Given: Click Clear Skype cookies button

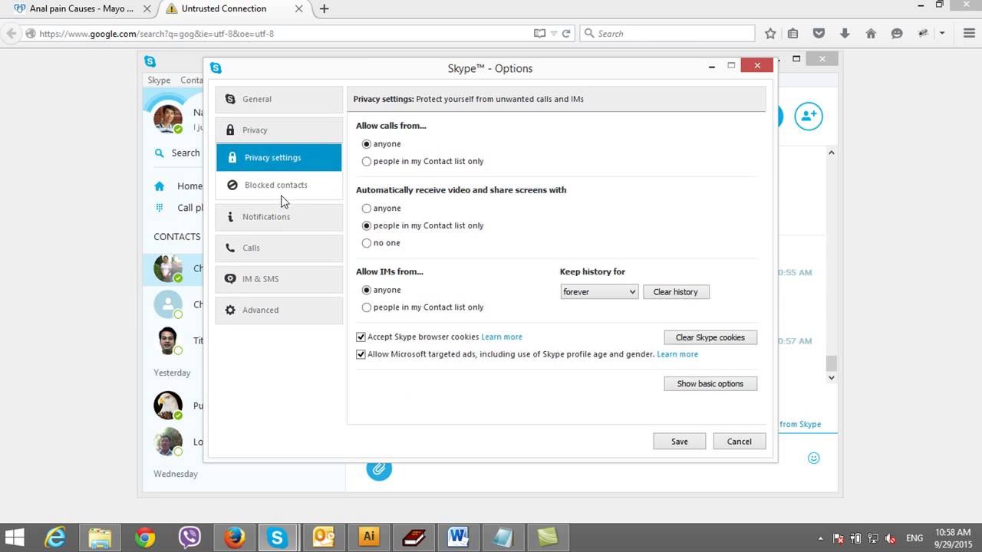Looking at the screenshot, I should click(710, 337).
